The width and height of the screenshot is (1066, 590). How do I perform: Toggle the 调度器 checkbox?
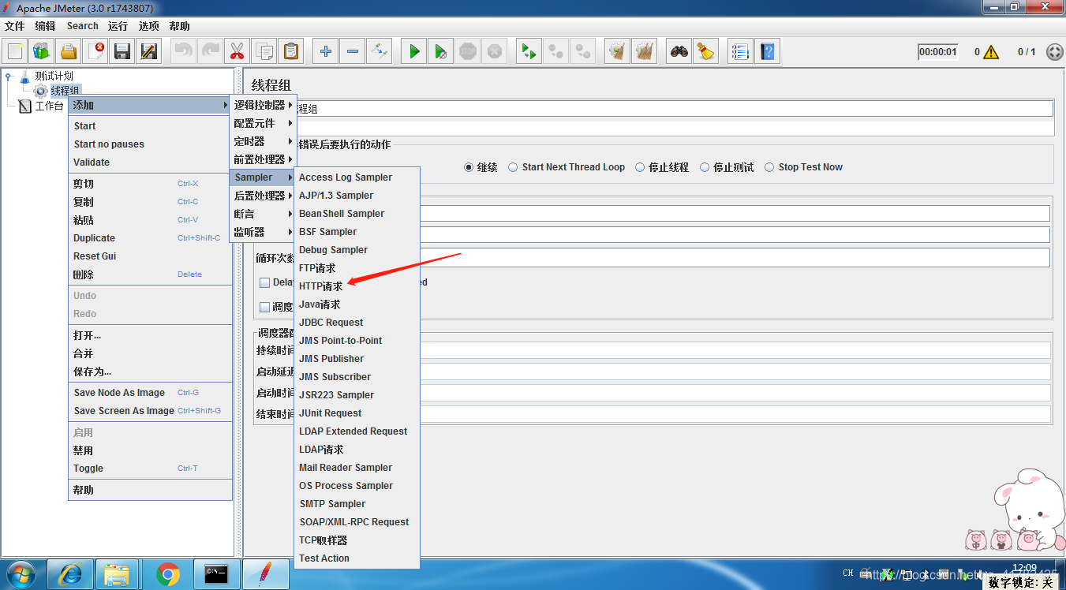[265, 308]
